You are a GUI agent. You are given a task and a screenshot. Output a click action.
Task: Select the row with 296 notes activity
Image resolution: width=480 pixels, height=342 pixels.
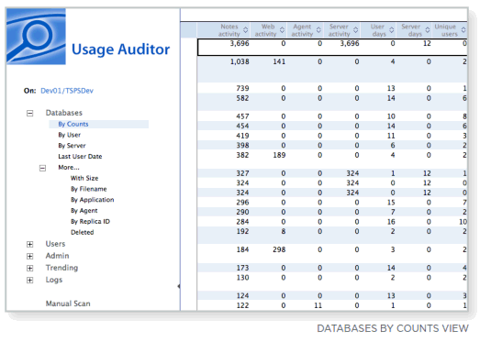[332, 203]
